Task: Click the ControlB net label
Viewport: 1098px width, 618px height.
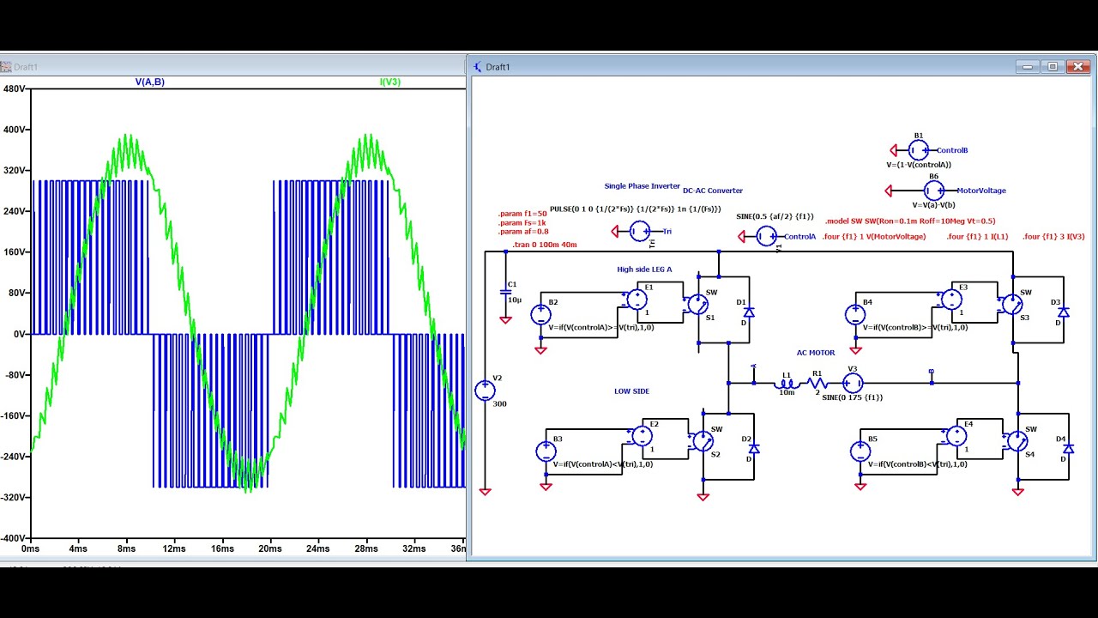Action: pos(952,150)
